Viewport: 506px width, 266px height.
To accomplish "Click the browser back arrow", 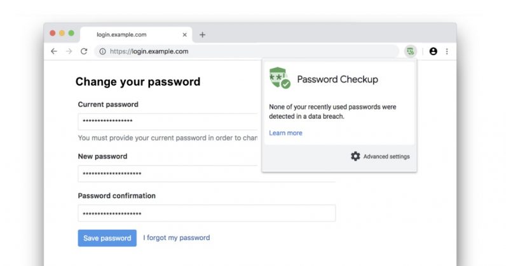I will point(54,51).
